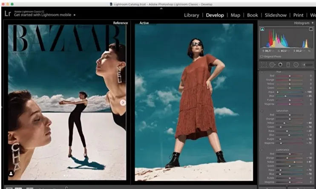316x189 pixels.
Task: Click Get started with Lightroom mobile
Action: click(43, 15)
